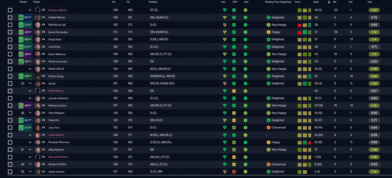Sort by the Gls column header
392x178 pixels.
335,2
